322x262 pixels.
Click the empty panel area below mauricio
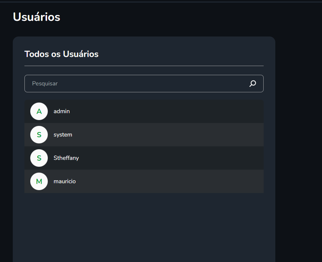(144, 226)
